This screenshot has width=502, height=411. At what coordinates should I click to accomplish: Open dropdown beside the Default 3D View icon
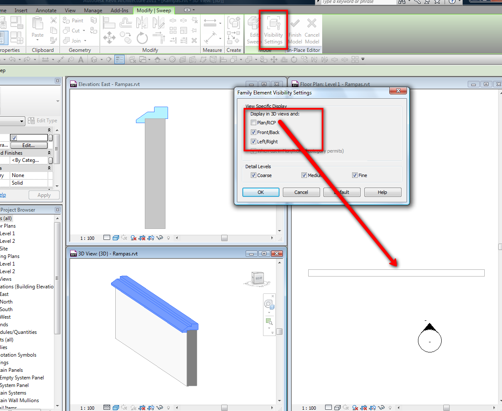(x=101, y=59)
